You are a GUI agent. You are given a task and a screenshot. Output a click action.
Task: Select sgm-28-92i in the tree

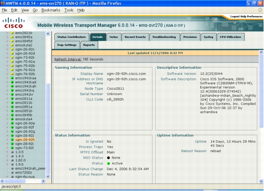(x=24, y=144)
